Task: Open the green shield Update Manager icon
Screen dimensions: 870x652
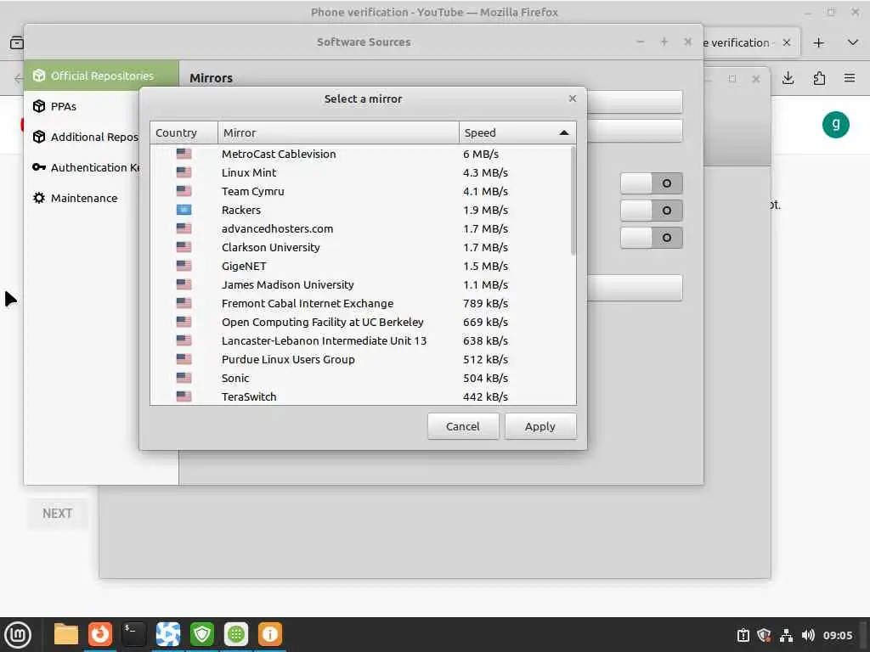Action: [x=202, y=634]
